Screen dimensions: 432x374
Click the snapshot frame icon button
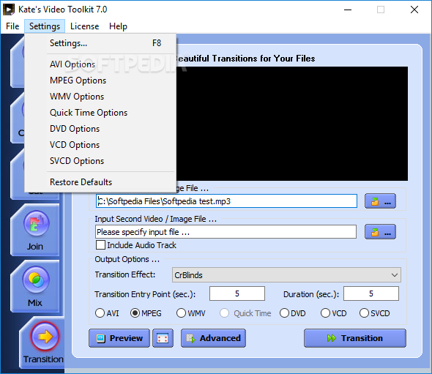click(163, 338)
